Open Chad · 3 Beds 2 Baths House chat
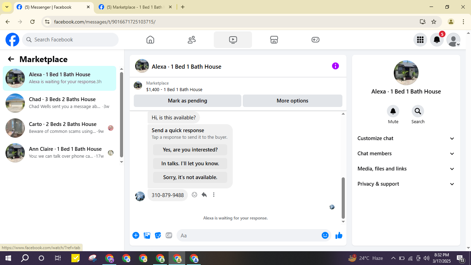The width and height of the screenshot is (471, 265). click(x=60, y=103)
